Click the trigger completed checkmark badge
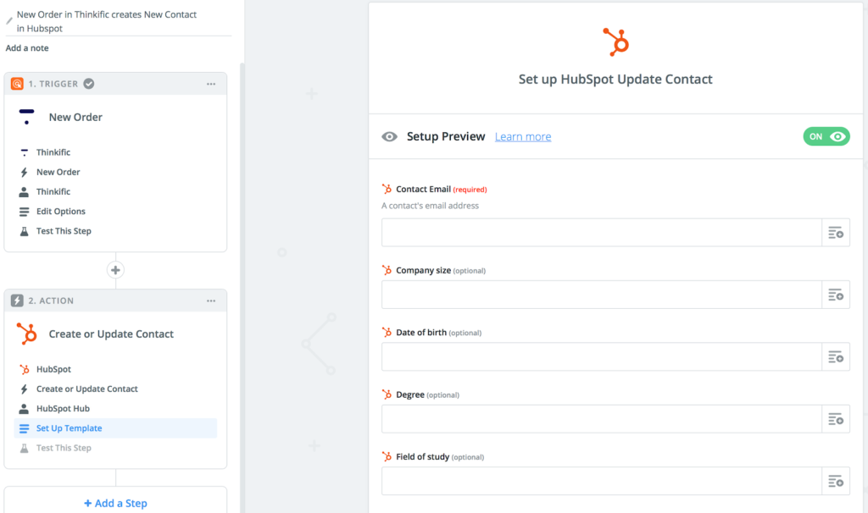 tap(88, 84)
